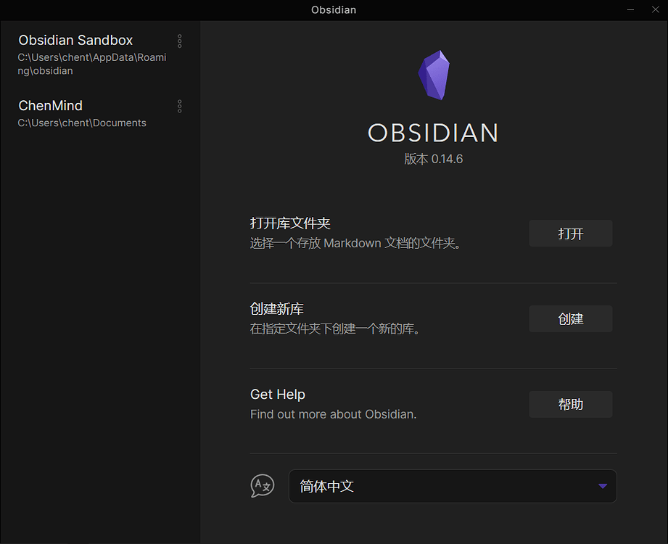
Task: Click 创建 to create a new vault
Action: click(x=570, y=318)
